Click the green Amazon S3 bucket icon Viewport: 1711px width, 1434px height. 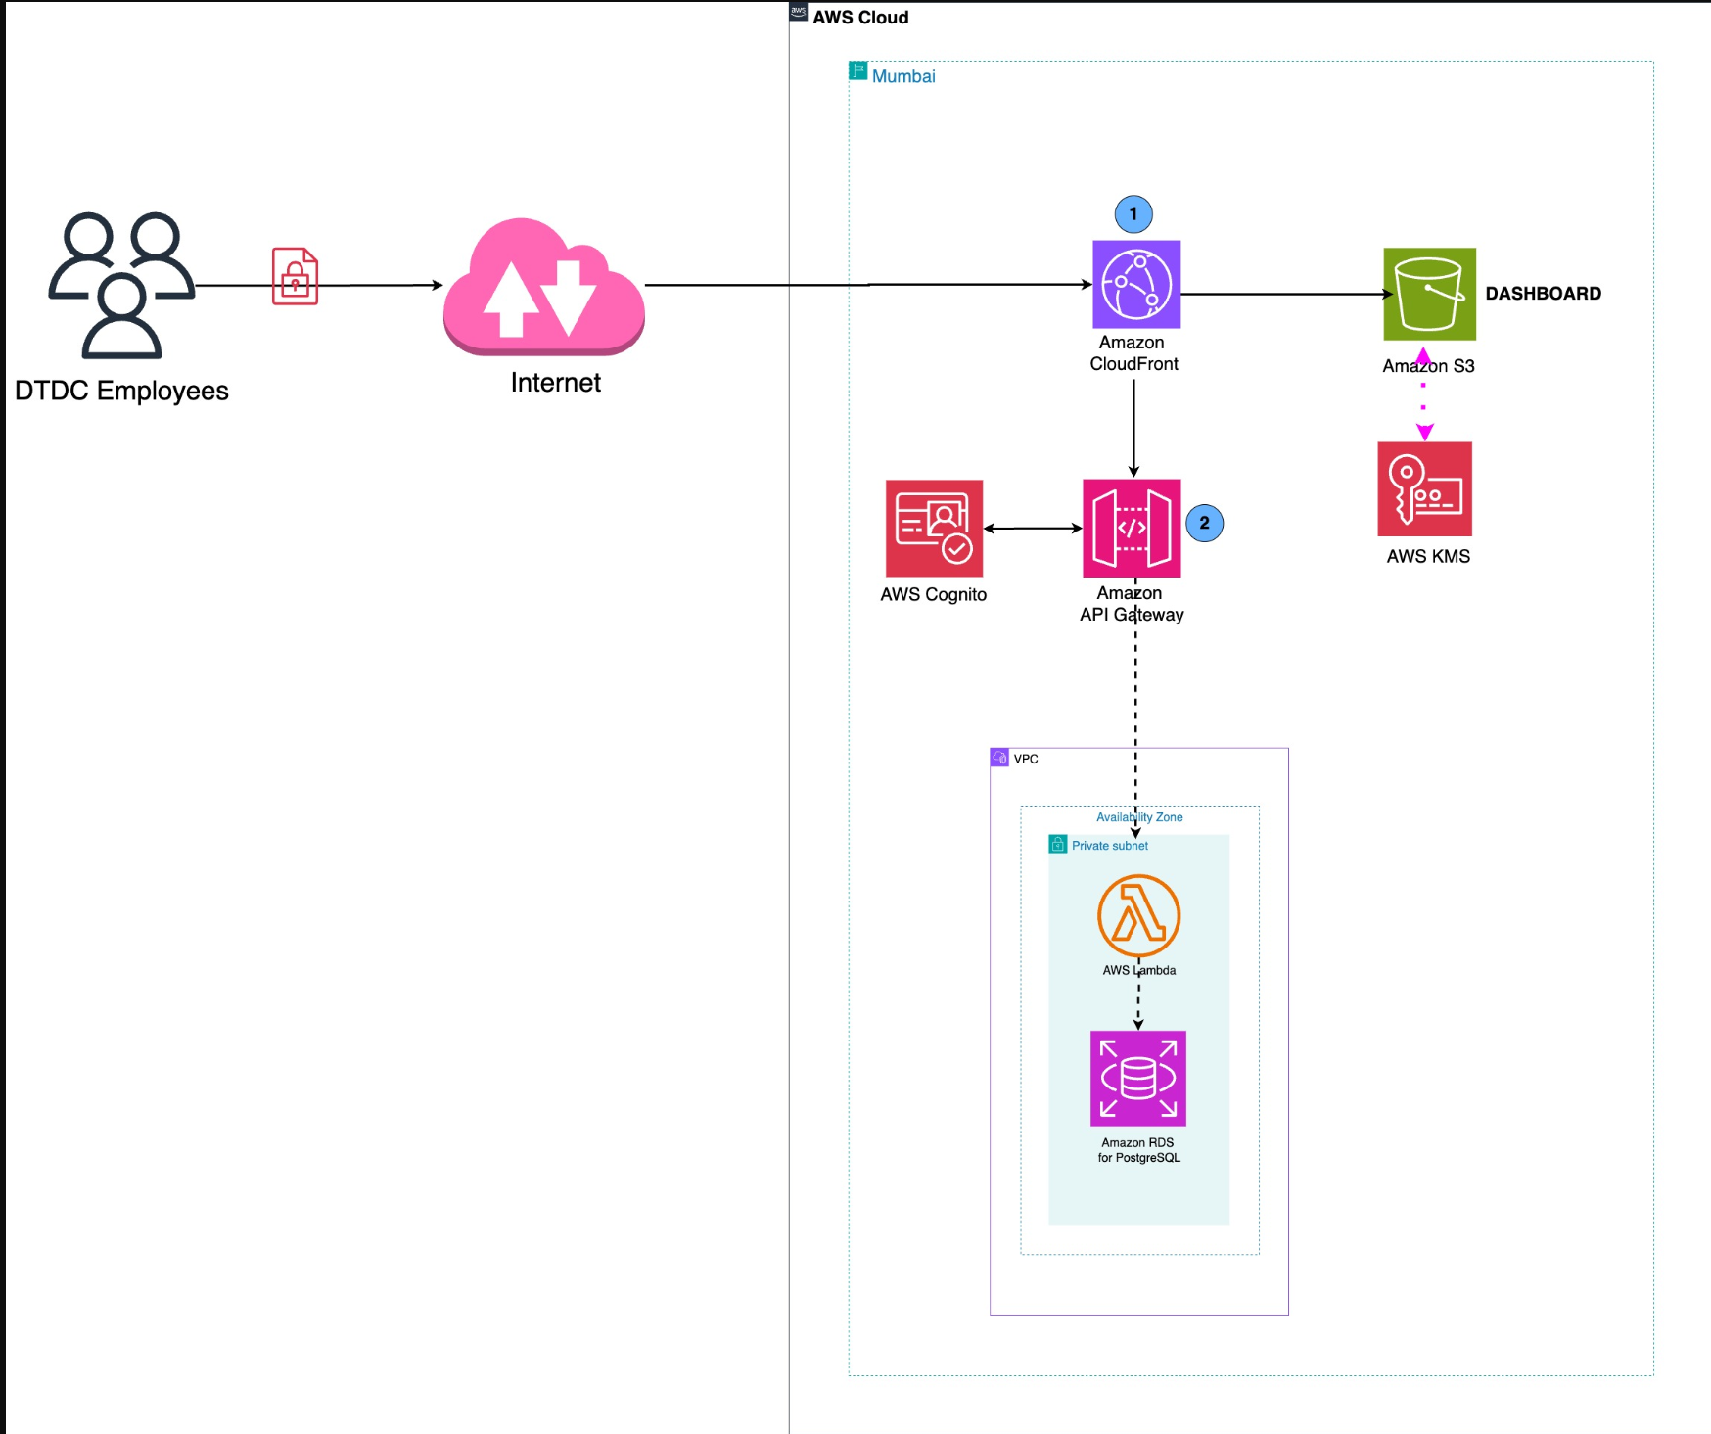[1428, 294]
